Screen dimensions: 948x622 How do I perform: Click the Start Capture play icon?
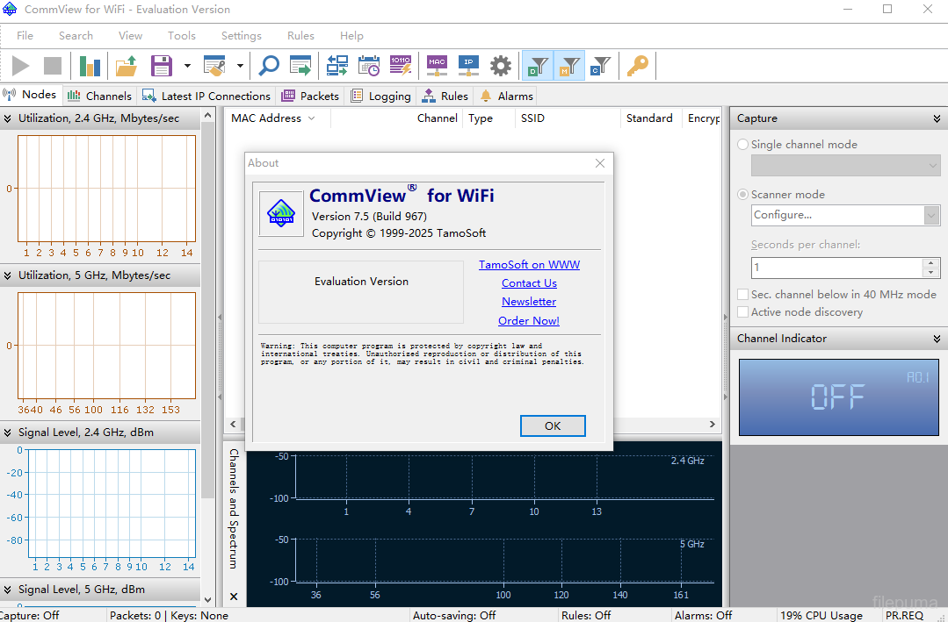tap(20, 66)
